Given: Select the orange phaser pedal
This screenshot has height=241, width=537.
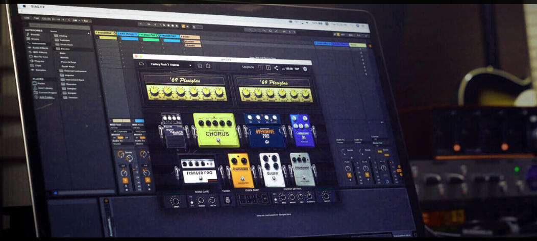Looking at the screenshot, I should 240,170.
